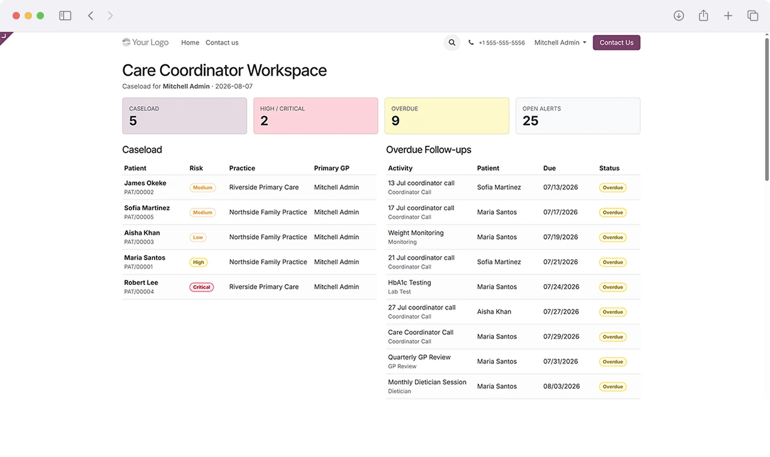
Task: Select the Open Alerts summary card
Action: pyautogui.click(x=578, y=116)
